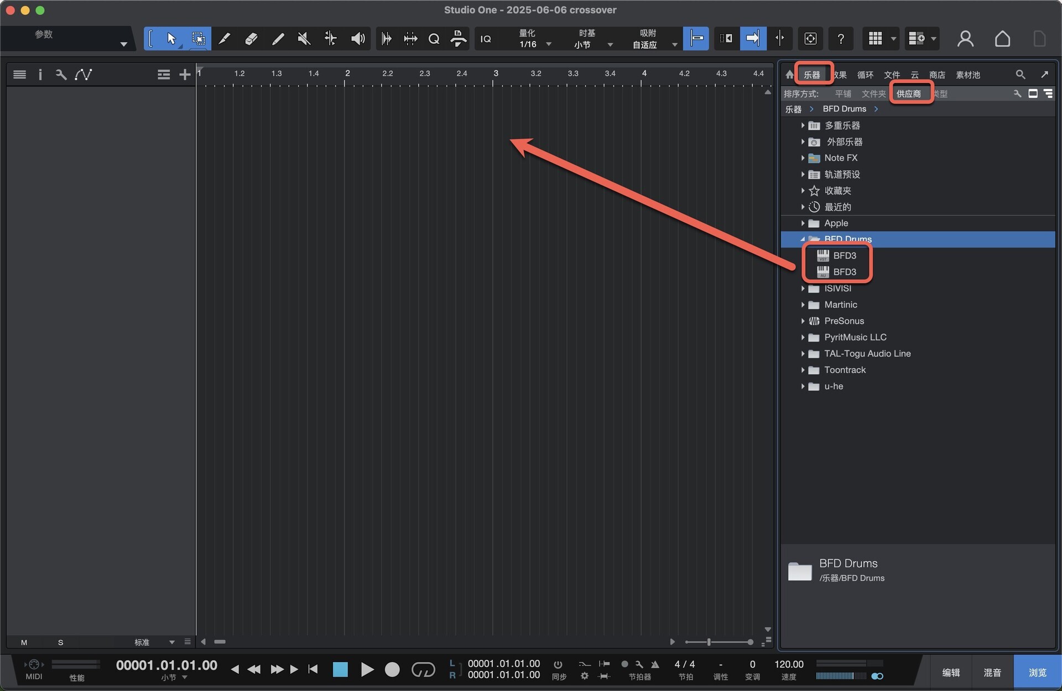
Task: Toggle autoscroll arrow button
Action: point(753,38)
